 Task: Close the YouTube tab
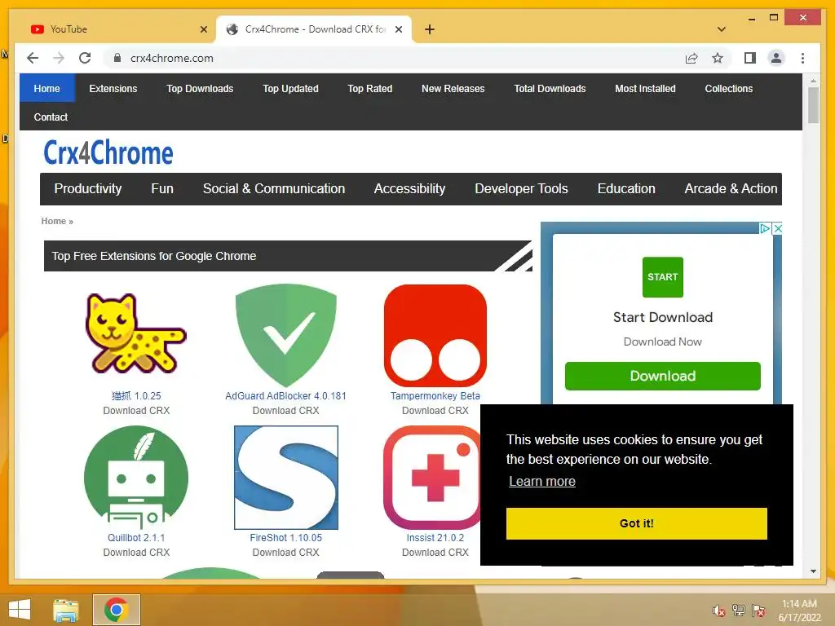point(203,29)
